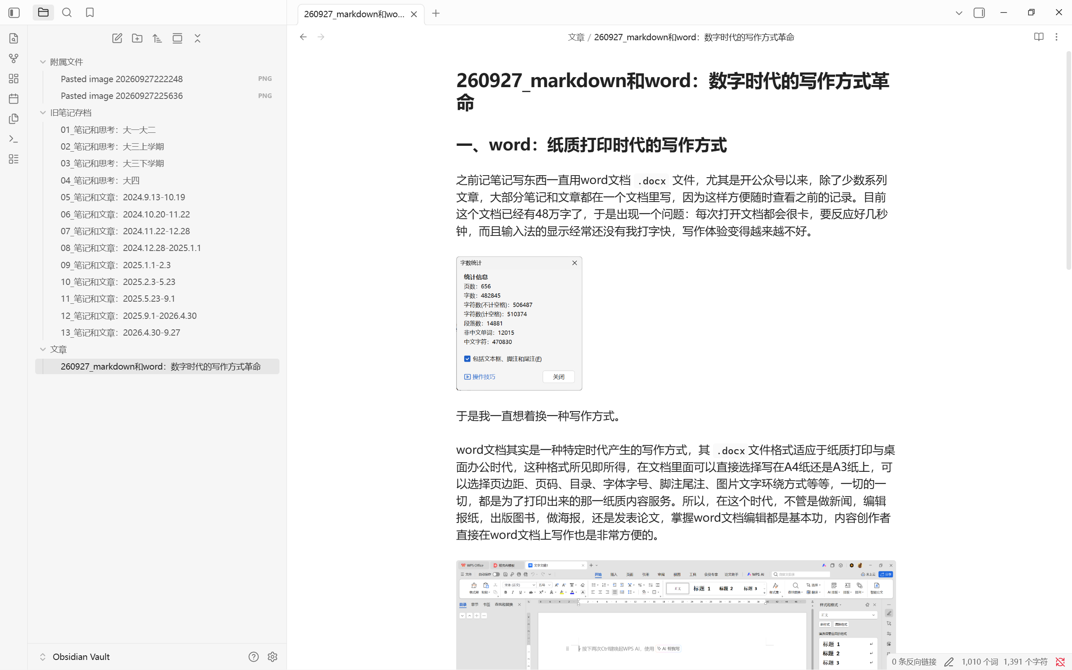Image resolution: width=1072 pixels, height=670 pixels.
Task: Open note 13_笔记和文章：2026.4.30-9.27
Action: pos(157,332)
